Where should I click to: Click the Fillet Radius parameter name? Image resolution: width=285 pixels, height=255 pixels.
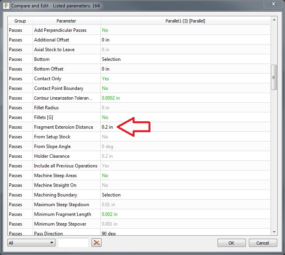coord(47,108)
